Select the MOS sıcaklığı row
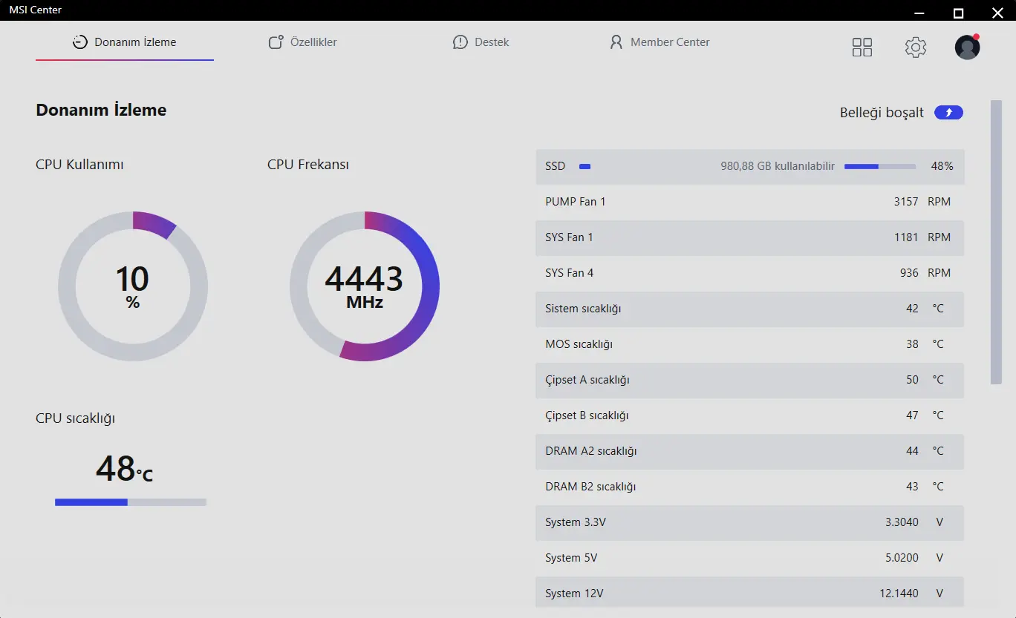Viewport: 1016px width, 618px height. (749, 344)
